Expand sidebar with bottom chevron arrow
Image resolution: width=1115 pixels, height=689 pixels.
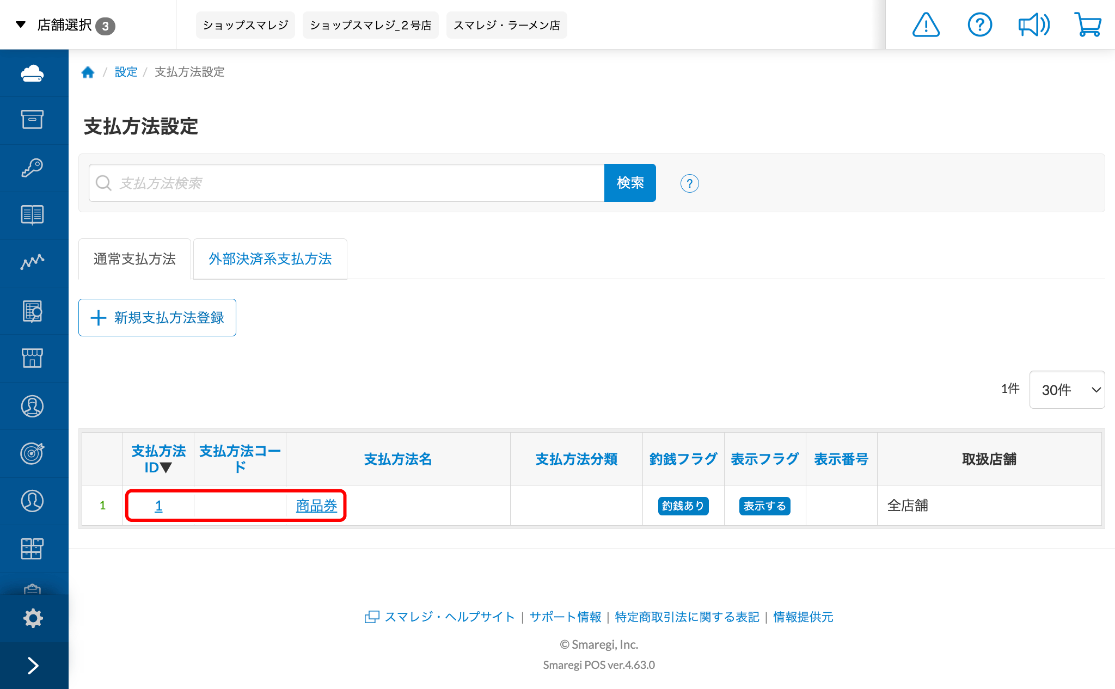click(x=33, y=665)
